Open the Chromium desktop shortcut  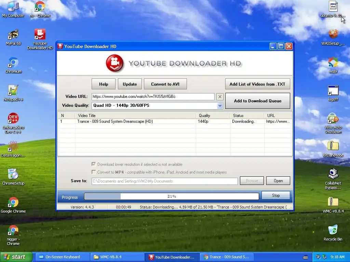(13, 65)
